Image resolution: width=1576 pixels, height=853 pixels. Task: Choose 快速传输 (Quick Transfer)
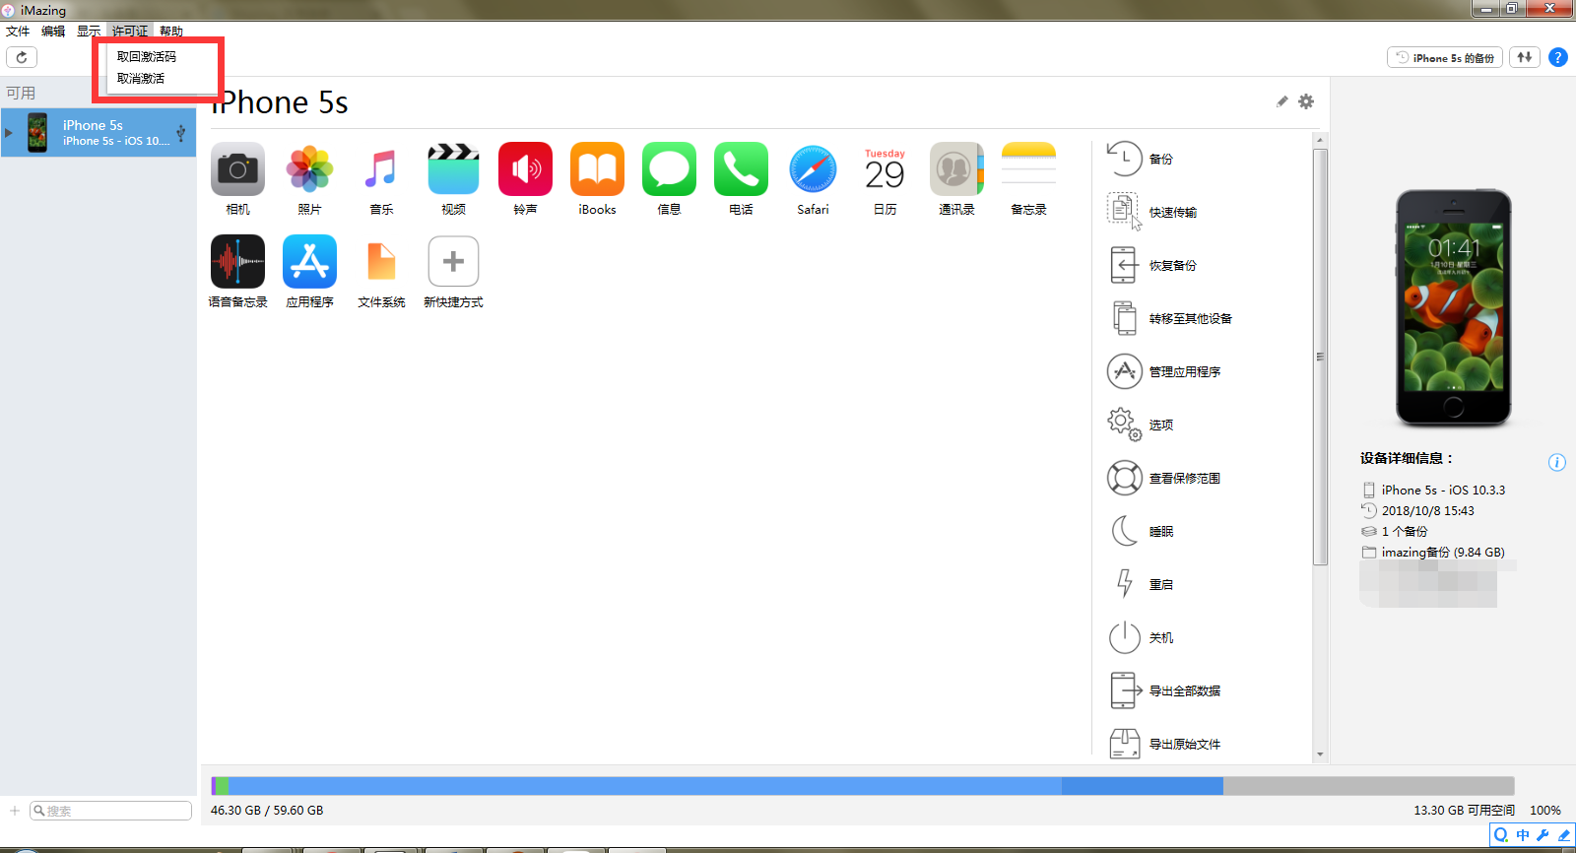[x=1151, y=212]
